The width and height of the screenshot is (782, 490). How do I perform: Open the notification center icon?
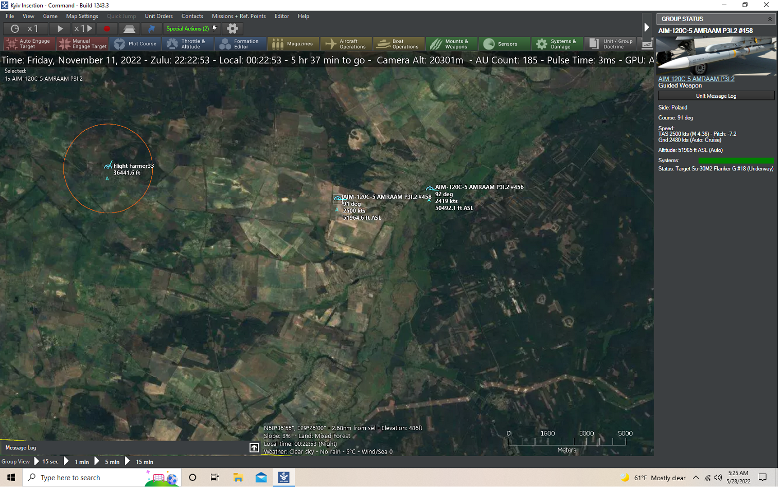(x=763, y=478)
